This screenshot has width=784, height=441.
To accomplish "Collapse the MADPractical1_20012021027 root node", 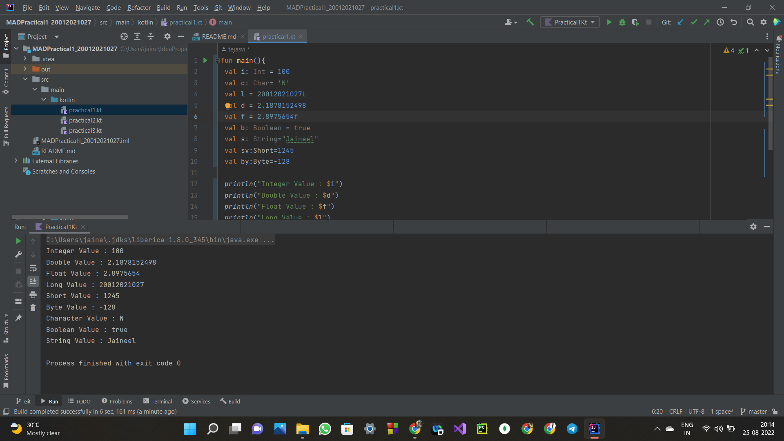I will 16,49.
